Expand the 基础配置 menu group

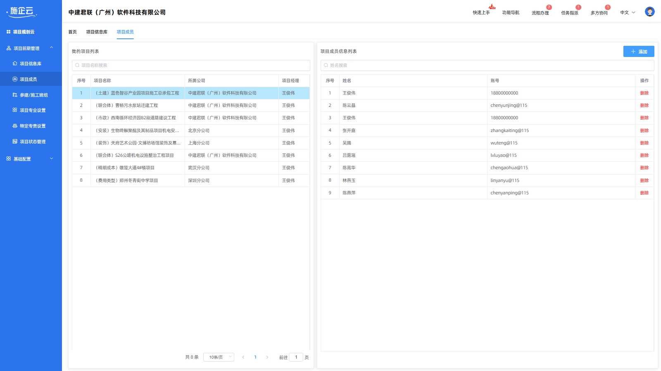(52, 158)
